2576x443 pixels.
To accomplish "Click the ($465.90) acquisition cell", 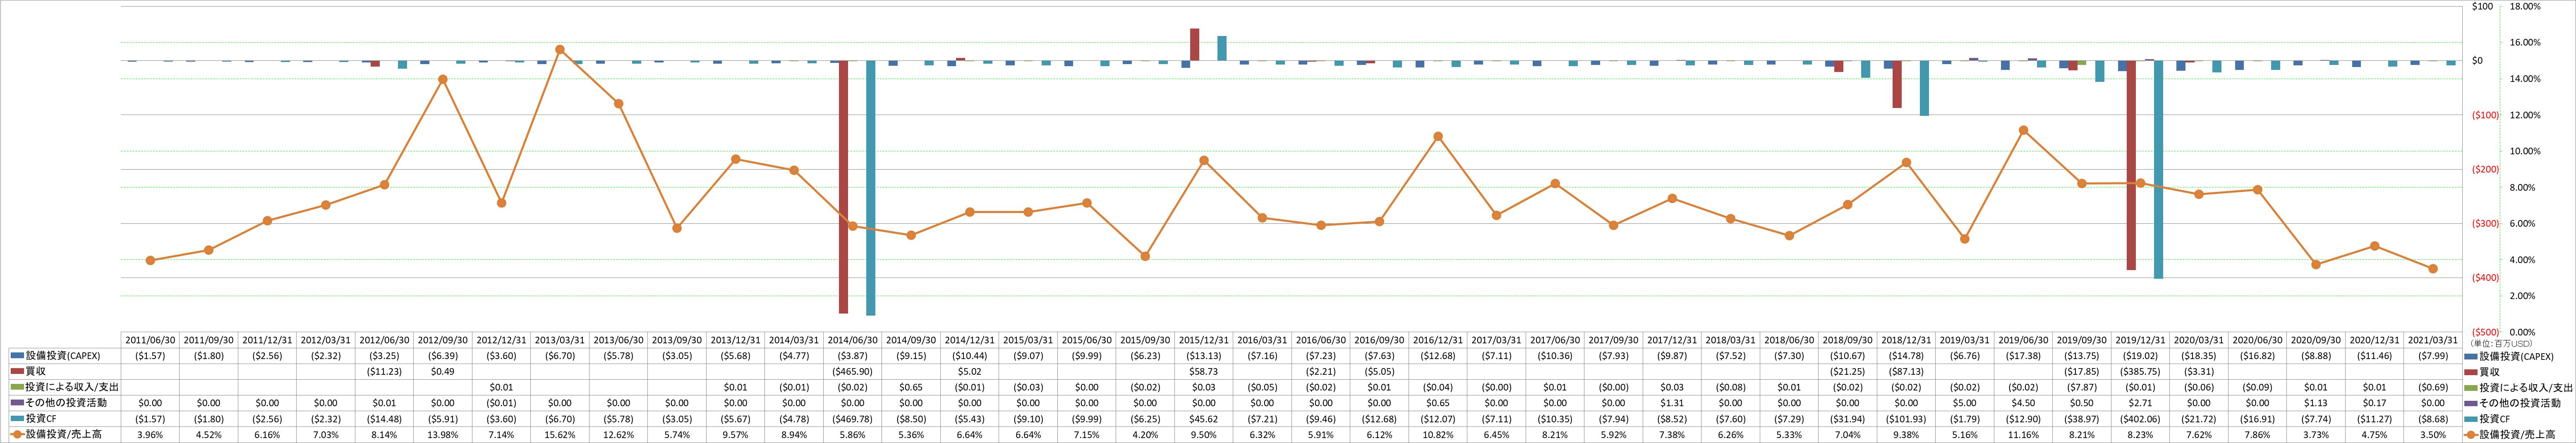I will pos(853,372).
